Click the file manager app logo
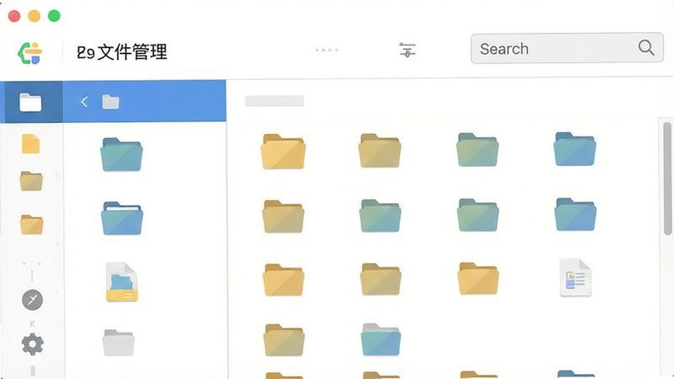The width and height of the screenshot is (674, 379). 30,53
